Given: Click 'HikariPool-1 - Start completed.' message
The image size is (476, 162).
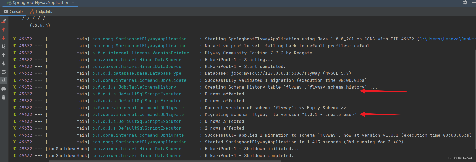Looking at the screenshot, I should coord(245,66).
